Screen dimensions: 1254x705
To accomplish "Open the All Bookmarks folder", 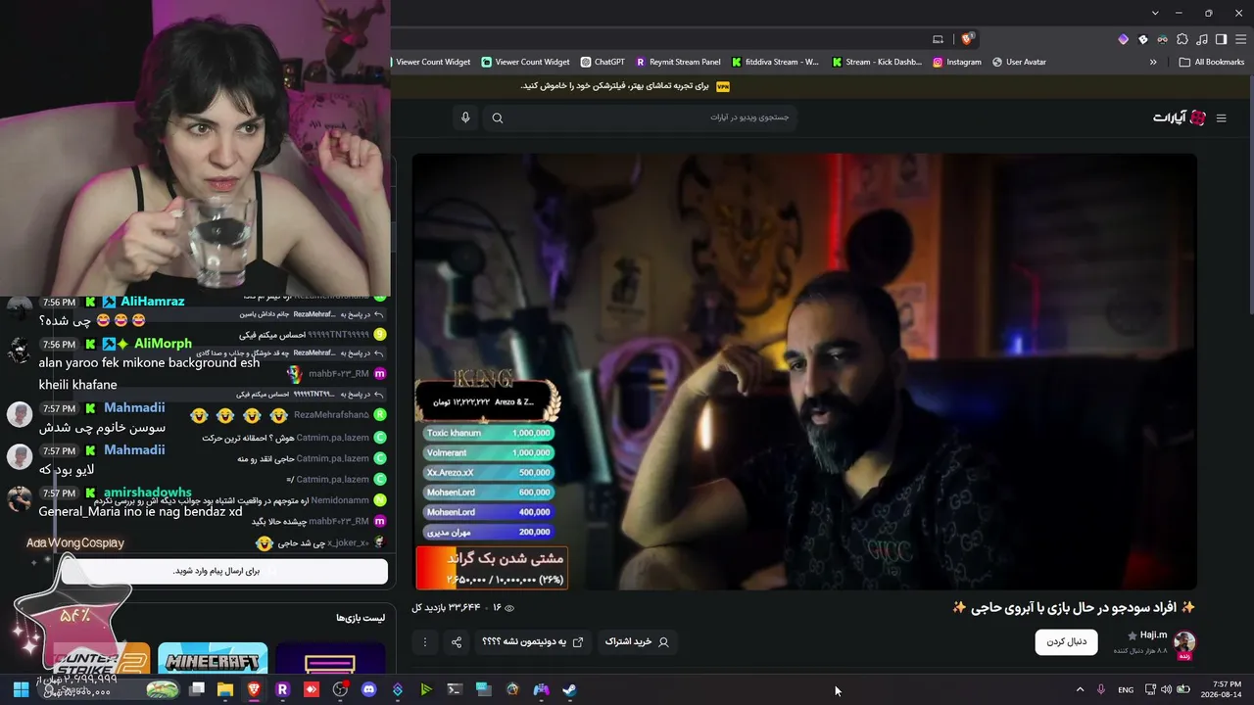I will [1212, 62].
